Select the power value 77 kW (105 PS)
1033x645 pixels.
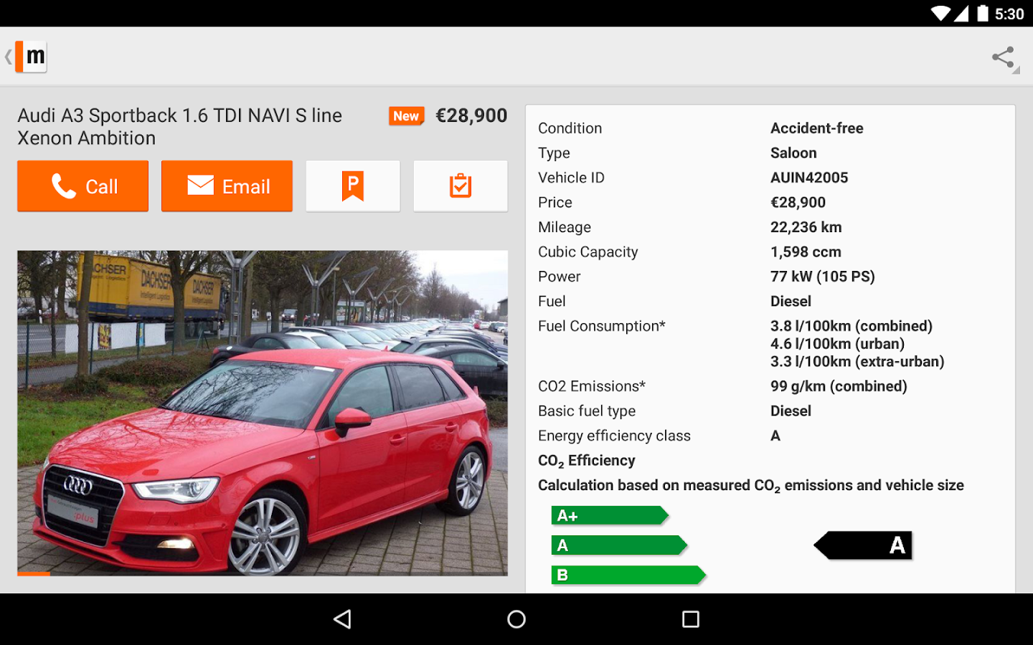tap(823, 277)
